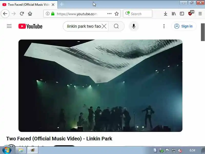Click the browser Search box

click(138, 14)
